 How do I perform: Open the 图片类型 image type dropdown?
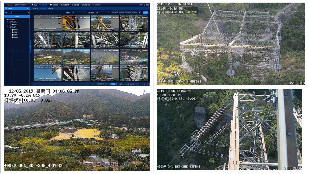click(x=102, y=13)
